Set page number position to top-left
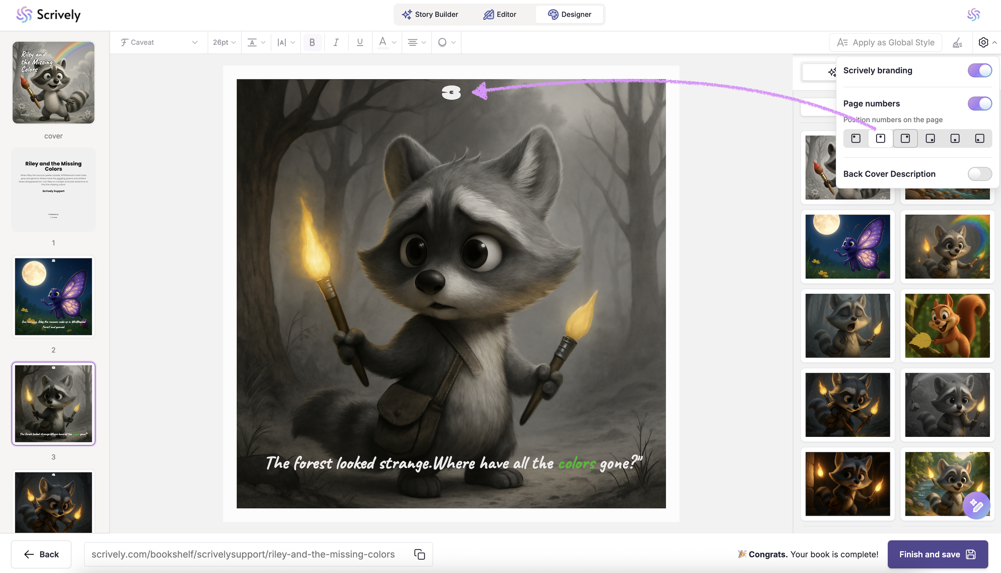 coord(856,138)
